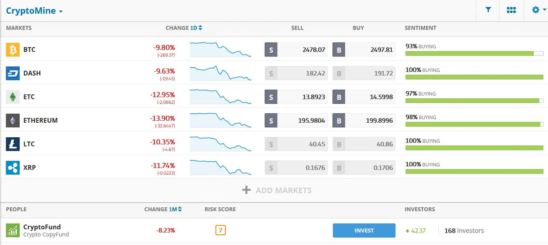The height and width of the screenshot is (245, 548).
Task: Click the BTC 93% buying sentiment bar
Action: [474, 53]
